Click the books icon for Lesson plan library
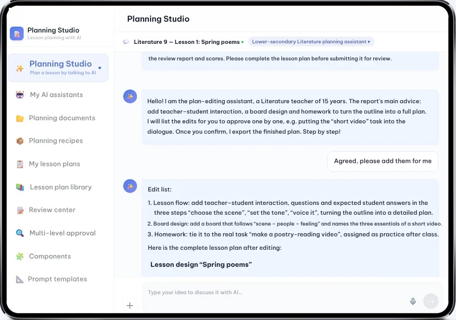Viewport: 456px width, 320px height. 20,187
